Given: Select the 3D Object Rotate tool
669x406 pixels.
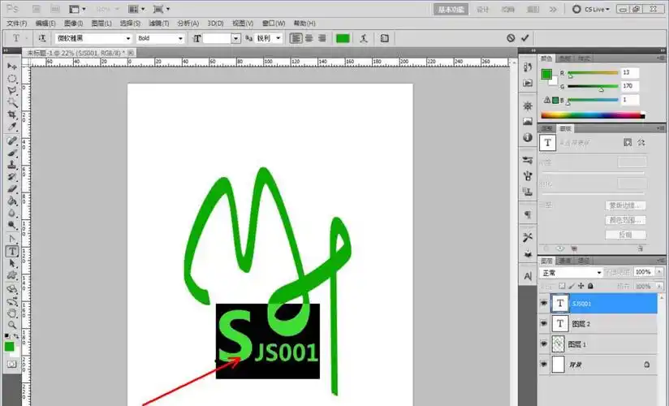Looking at the screenshot, I should tap(12, 289).
